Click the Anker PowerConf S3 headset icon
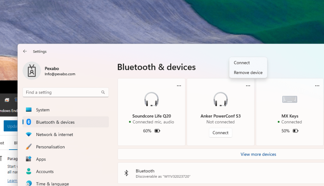Viewport: 324px width, 186px height. (221, 99)
